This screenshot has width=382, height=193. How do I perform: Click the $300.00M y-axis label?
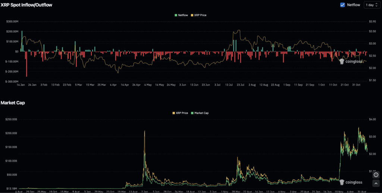12,22
